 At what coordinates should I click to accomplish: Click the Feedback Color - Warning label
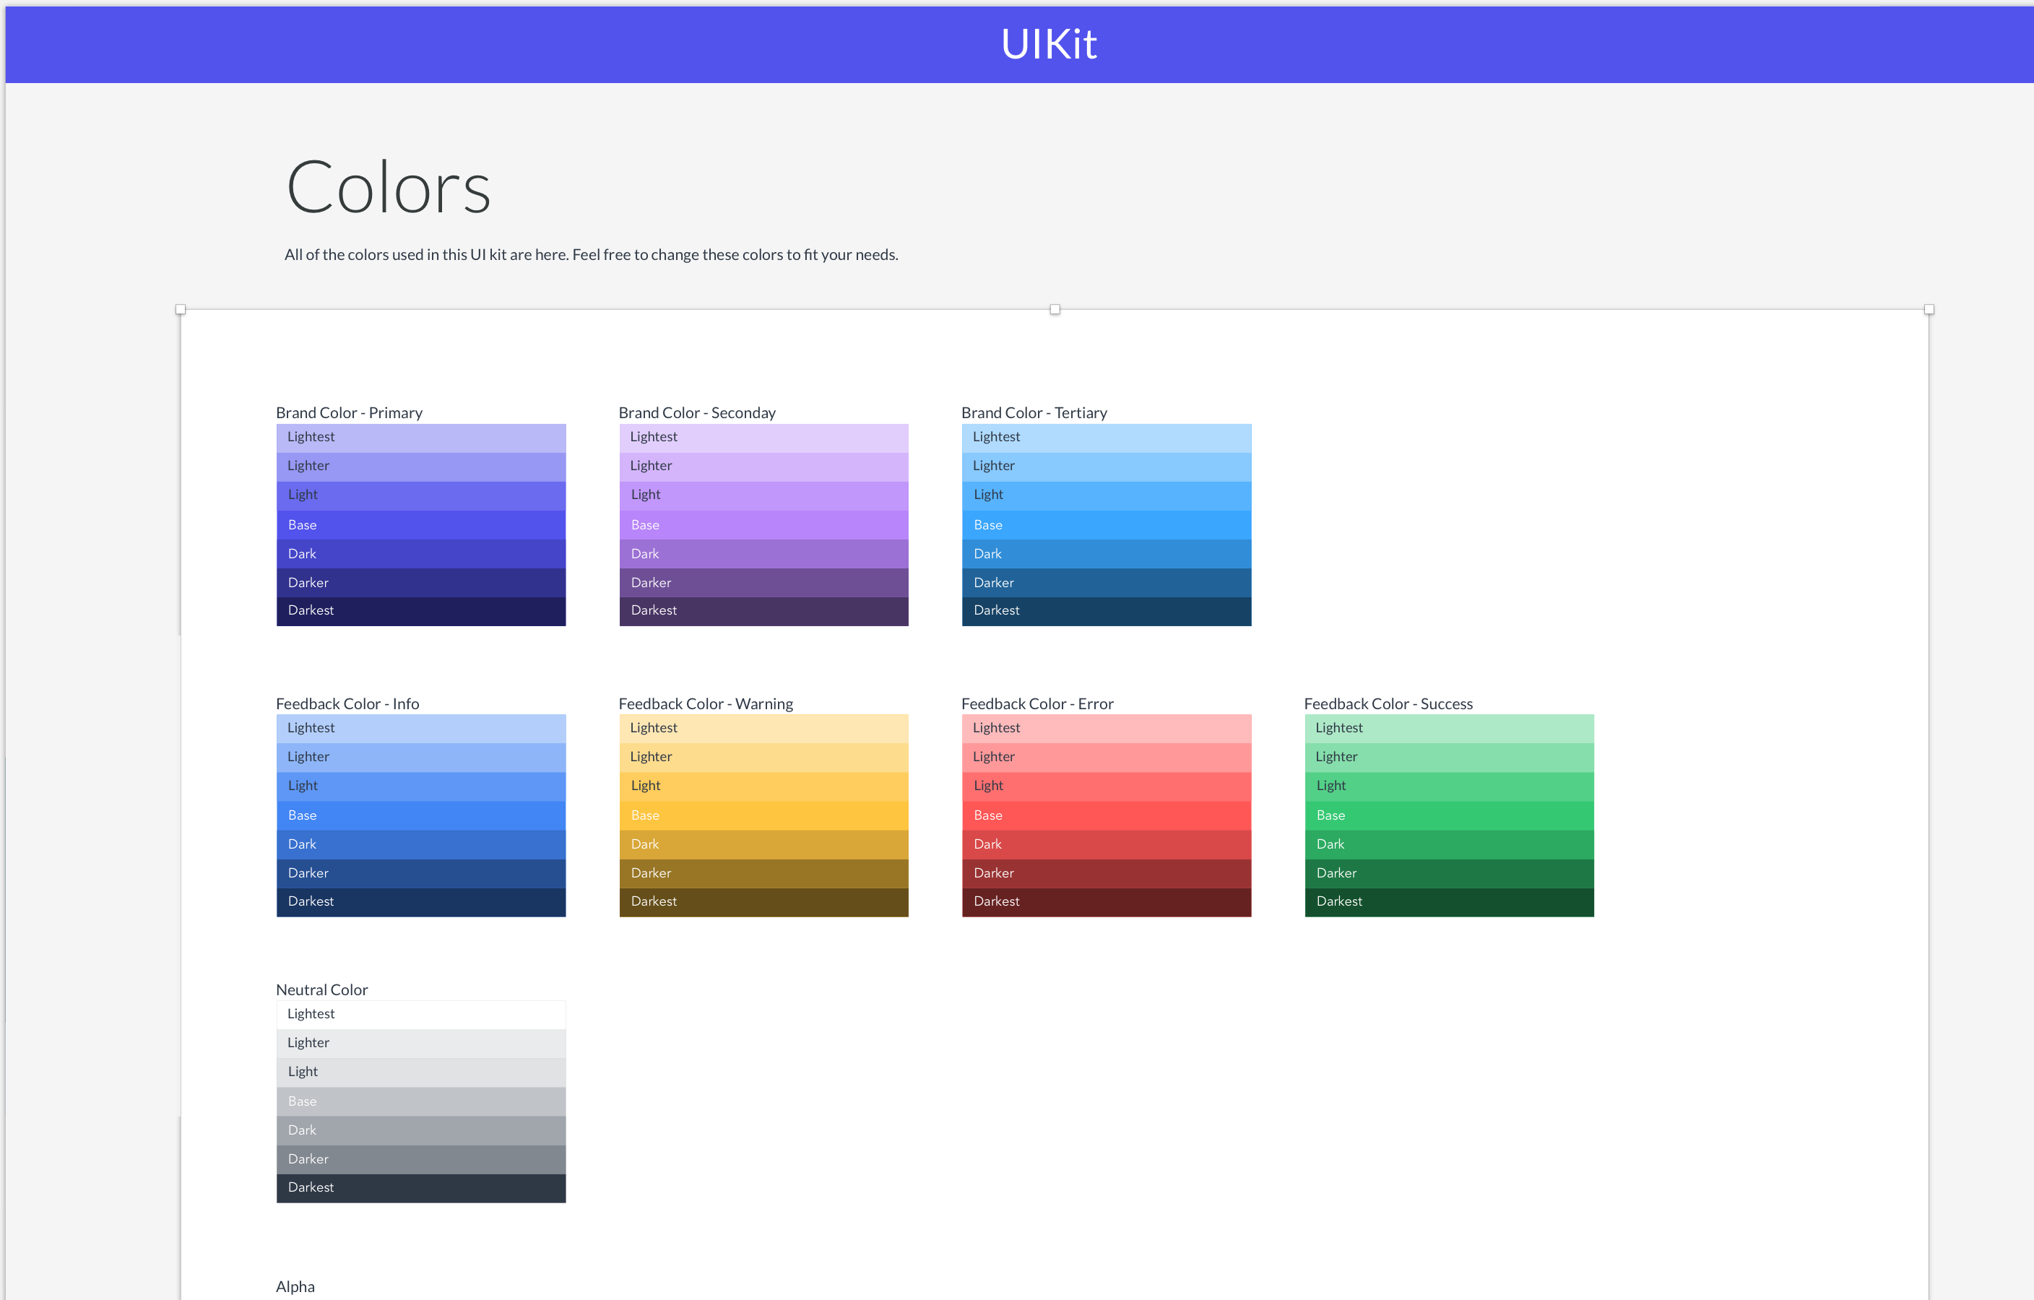pos(705,703)
